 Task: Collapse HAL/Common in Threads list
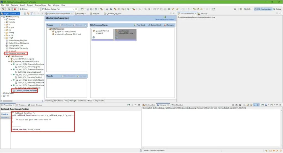pos(48,29)
